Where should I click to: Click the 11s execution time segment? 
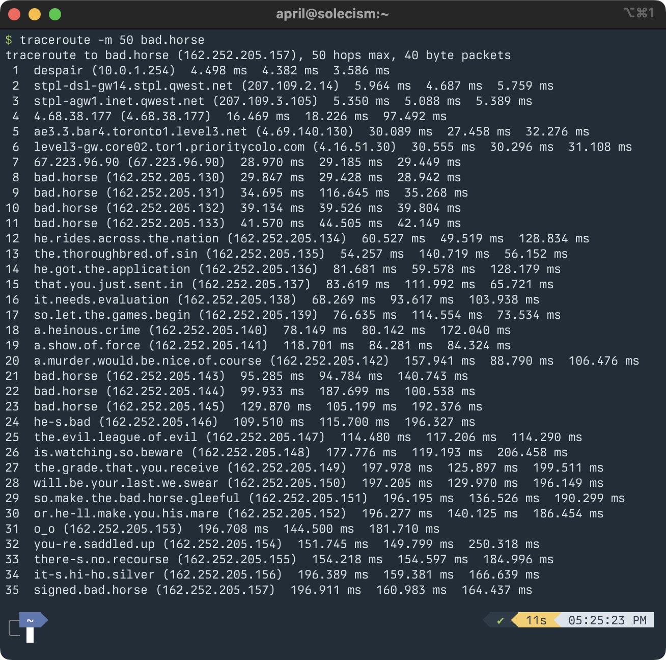(536, 620)
